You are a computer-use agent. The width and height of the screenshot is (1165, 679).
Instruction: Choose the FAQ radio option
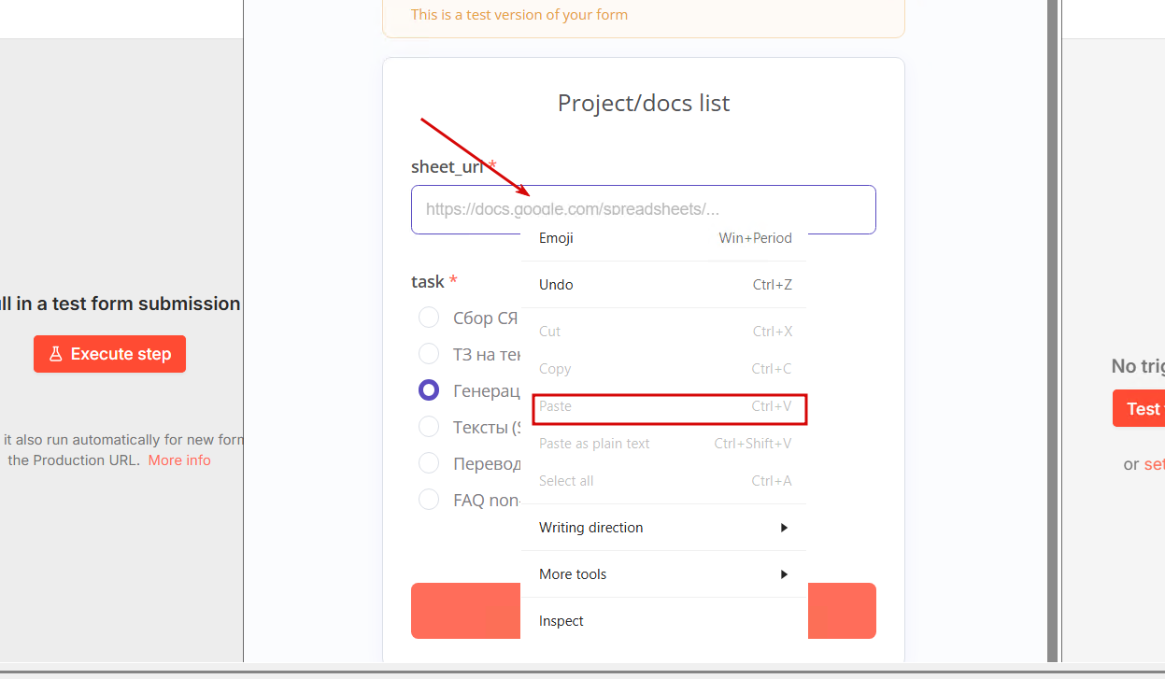pos(429,500)
